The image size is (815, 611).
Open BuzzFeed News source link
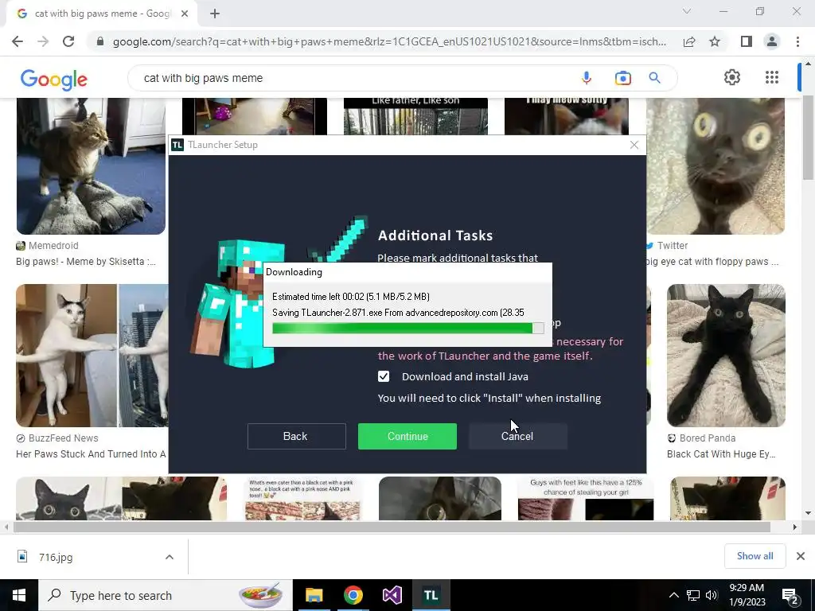click(x=57, y=438)
